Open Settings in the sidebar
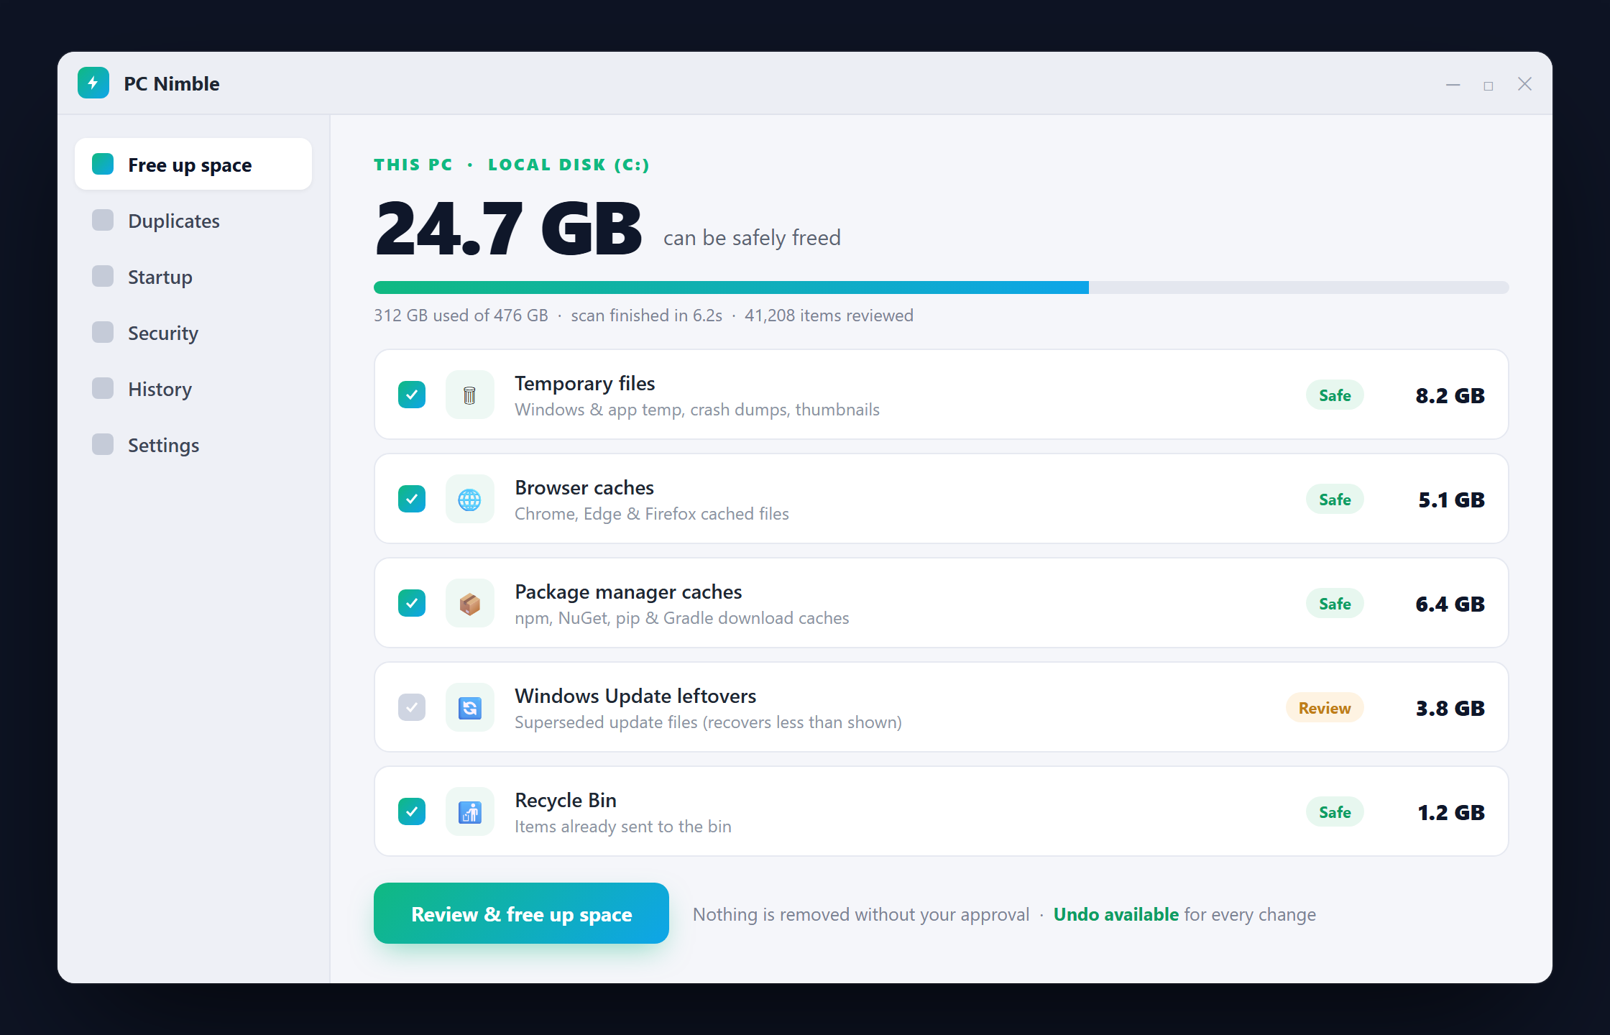The height and width of the screenshot is (1035, 1610). [193, 445]
